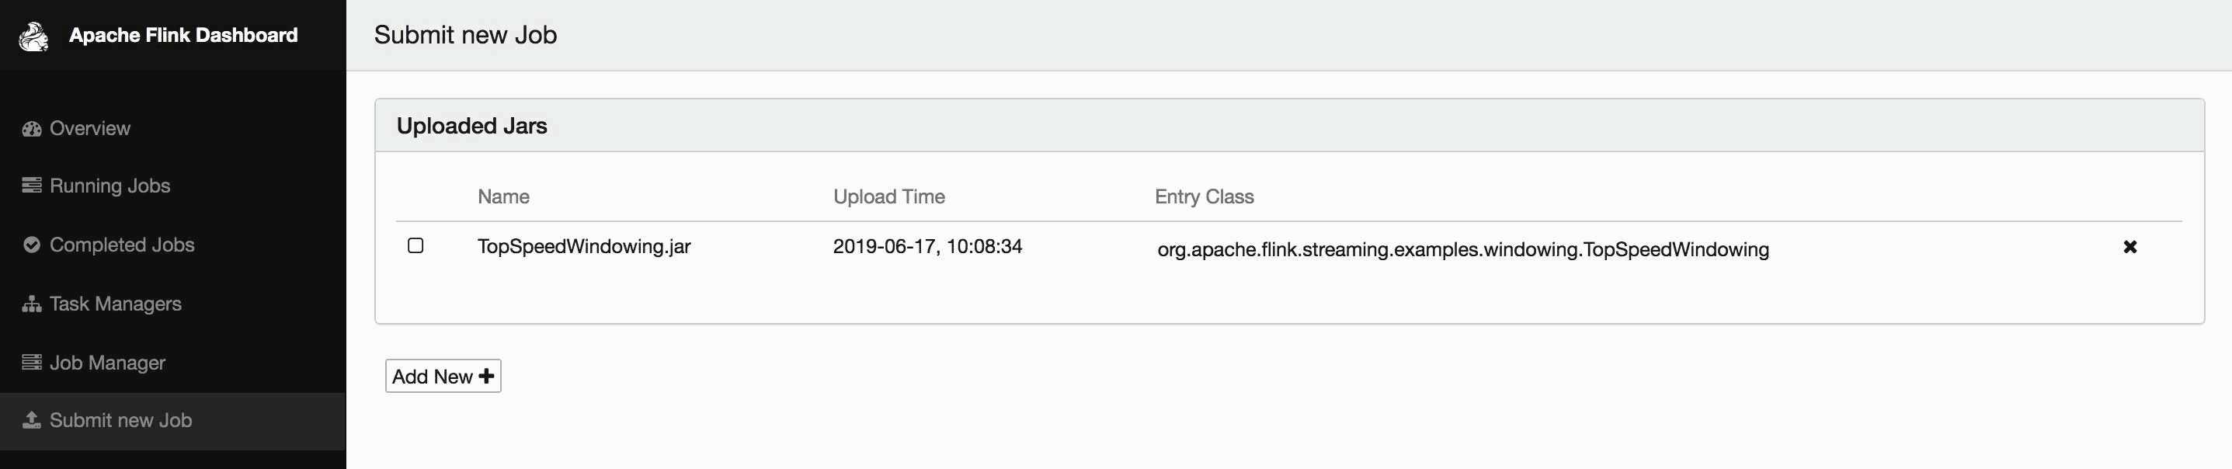Viewport: 2232px width, 469px height.
Task: Click the Completed Jobs checkmark icon
Action: tap(32, 245)
